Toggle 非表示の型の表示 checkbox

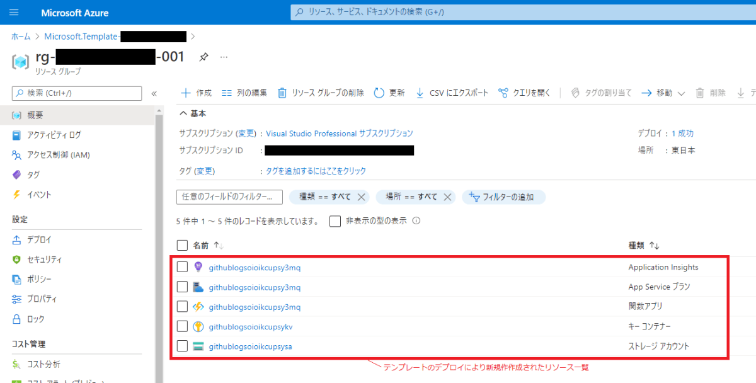pos(335,222)
